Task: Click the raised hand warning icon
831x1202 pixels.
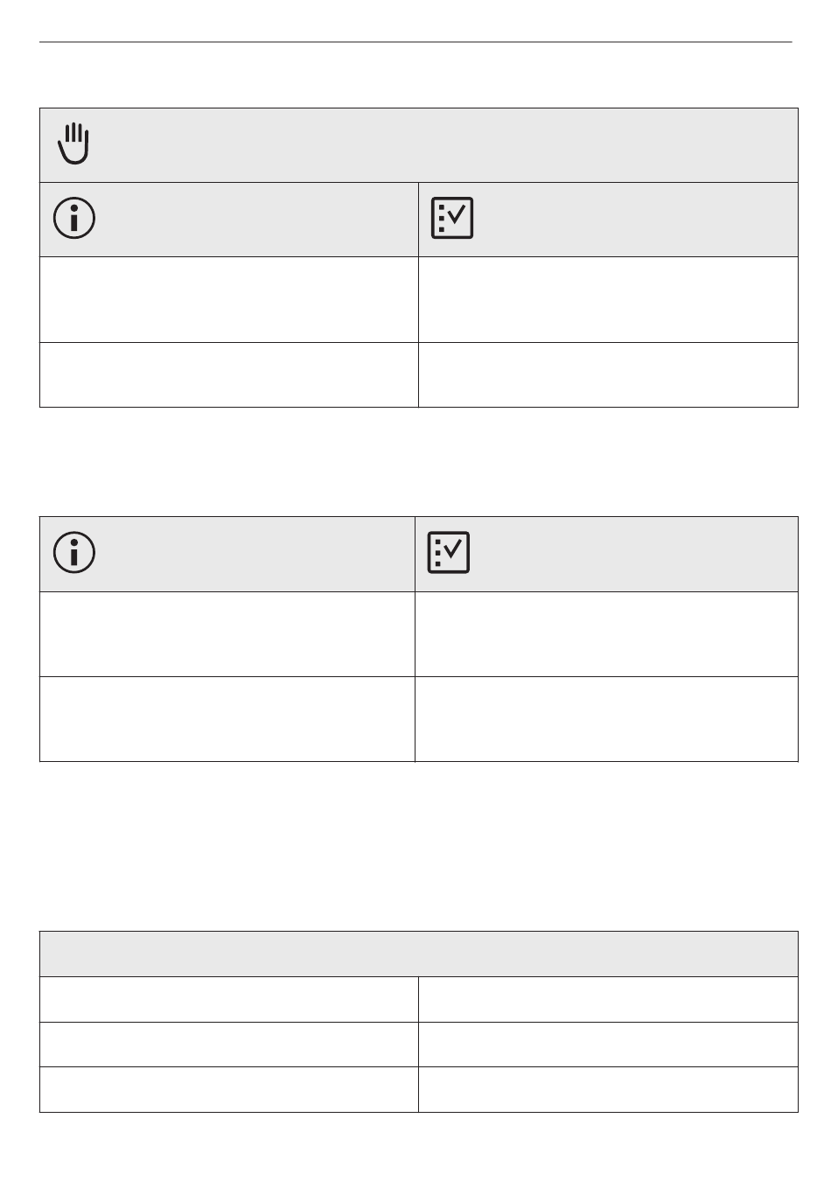Action: (x=74, y=143)
